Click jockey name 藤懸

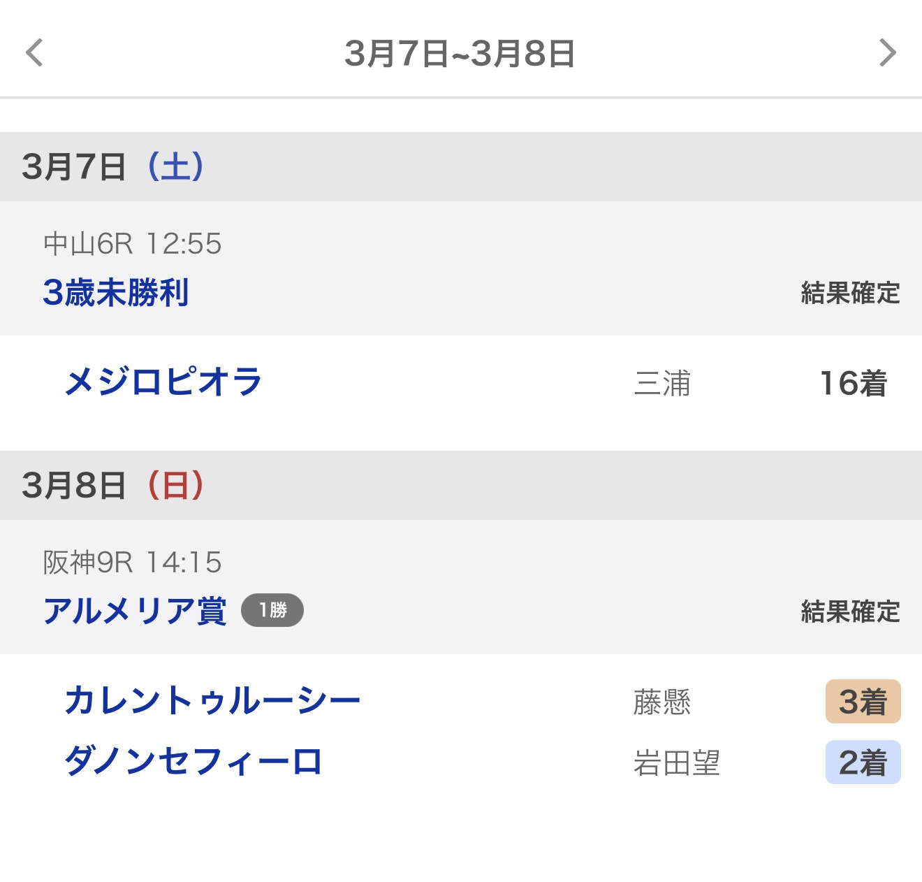coord(662,702)
